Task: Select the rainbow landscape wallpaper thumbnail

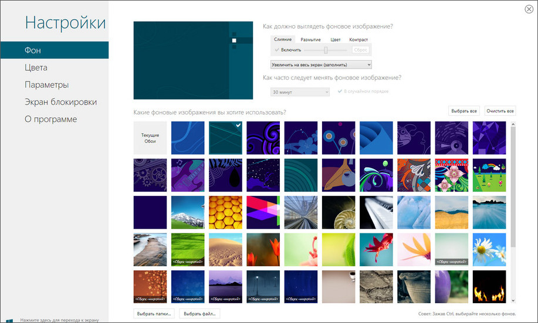Action: click(x=489, y=175)
